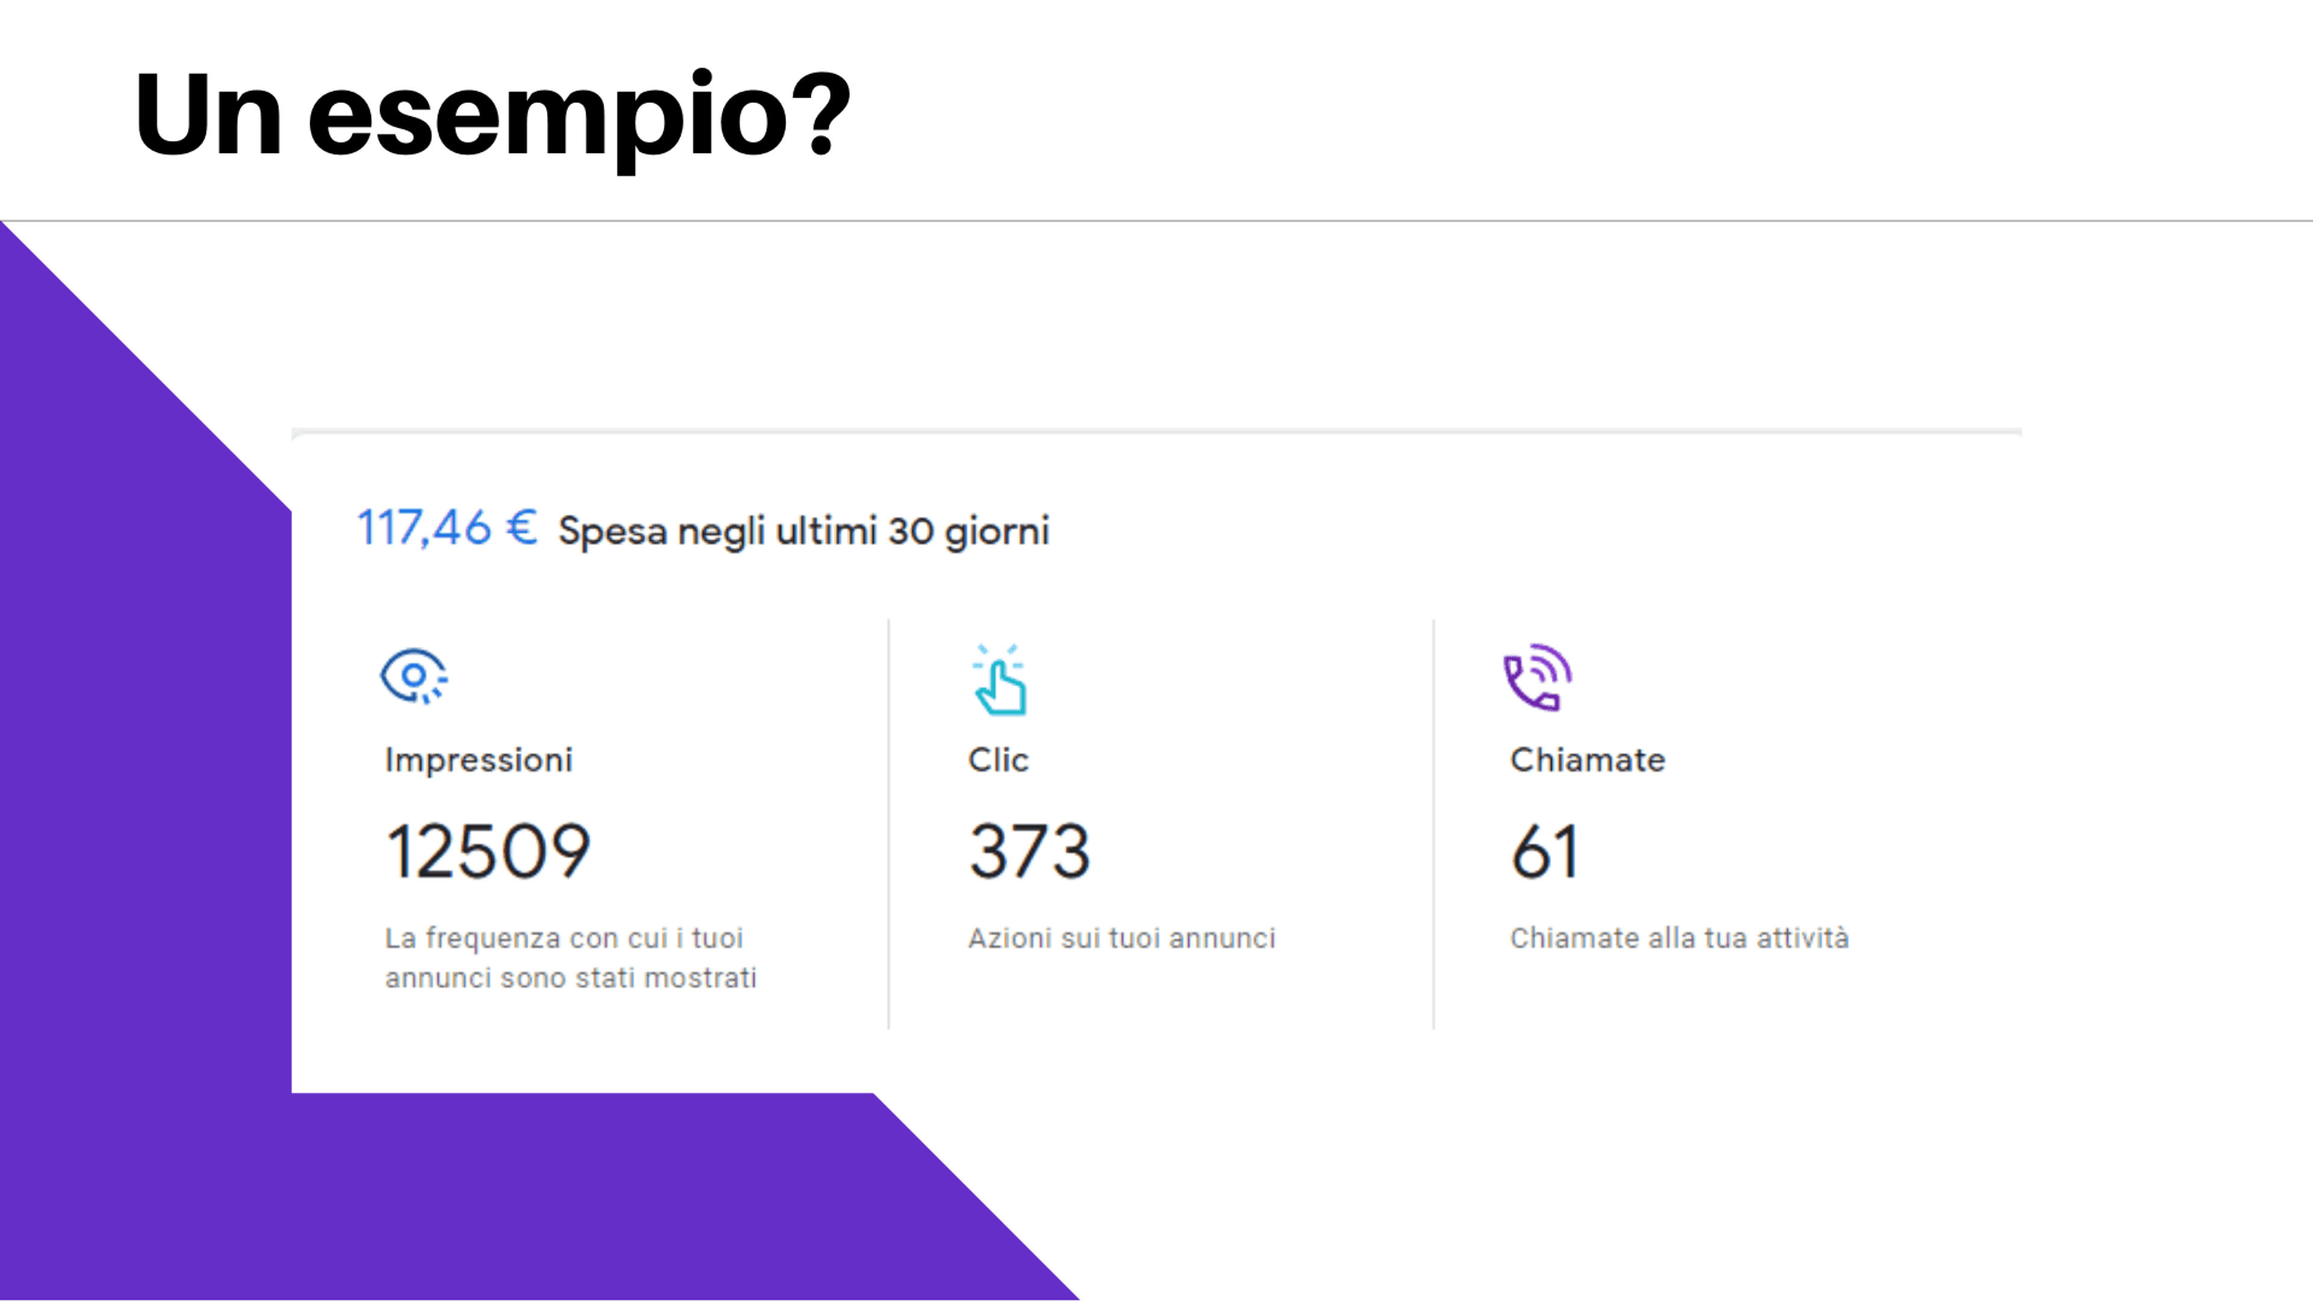
Task: Click 'Azioni sui tuoi annunci' description
Action: click(x=1122, y=938)
